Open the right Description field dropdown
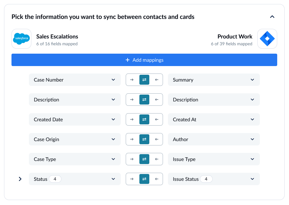Screen dimensions: 289x205 point(214,100)
